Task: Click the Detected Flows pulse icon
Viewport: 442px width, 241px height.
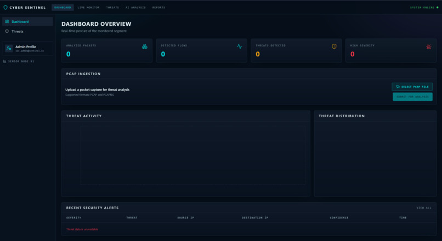Action: 239,47
